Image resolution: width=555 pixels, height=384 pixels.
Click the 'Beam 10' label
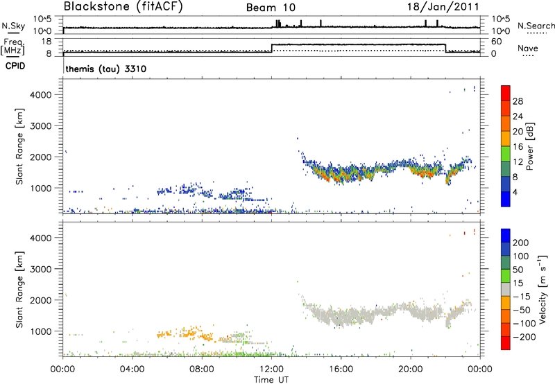tap(271, 8)
